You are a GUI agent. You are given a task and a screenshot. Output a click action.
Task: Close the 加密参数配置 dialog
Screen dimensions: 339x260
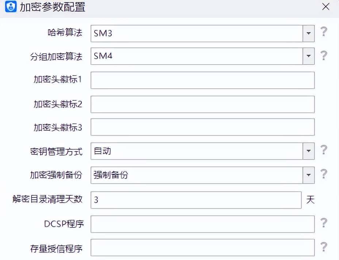[325, 7]
